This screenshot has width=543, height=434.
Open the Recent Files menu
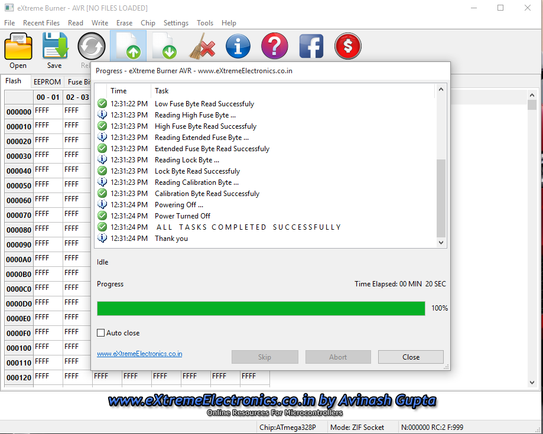click(x=41, y=23)
